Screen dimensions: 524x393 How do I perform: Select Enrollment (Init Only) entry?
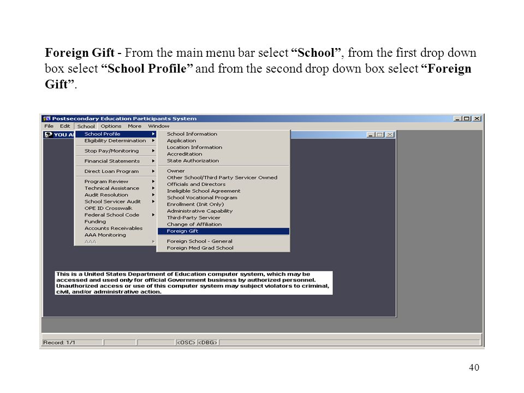tap(223, 204)
